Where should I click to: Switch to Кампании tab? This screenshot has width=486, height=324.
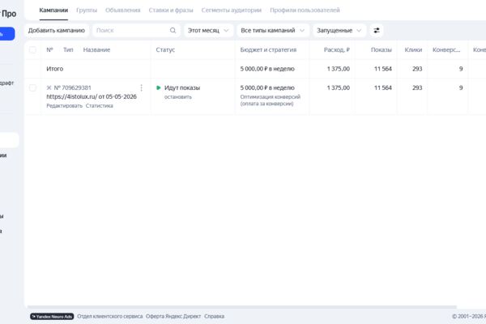tap(53, 11)
